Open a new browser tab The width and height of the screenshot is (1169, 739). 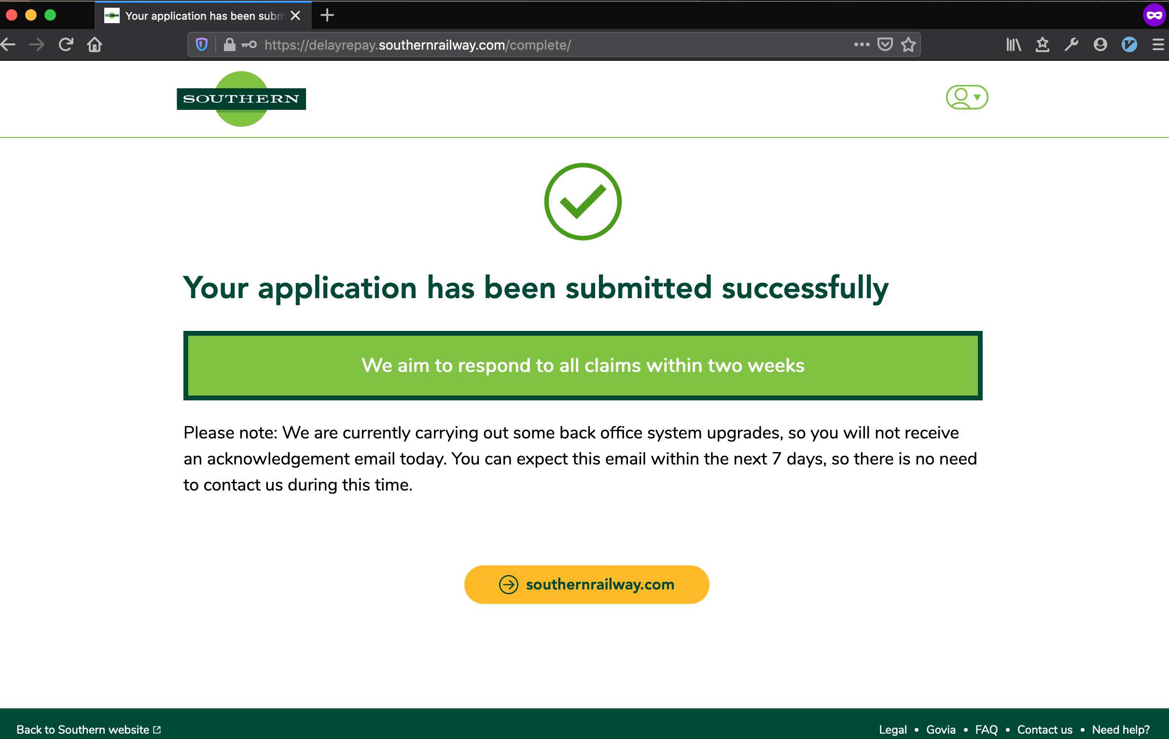pos(327,15)
